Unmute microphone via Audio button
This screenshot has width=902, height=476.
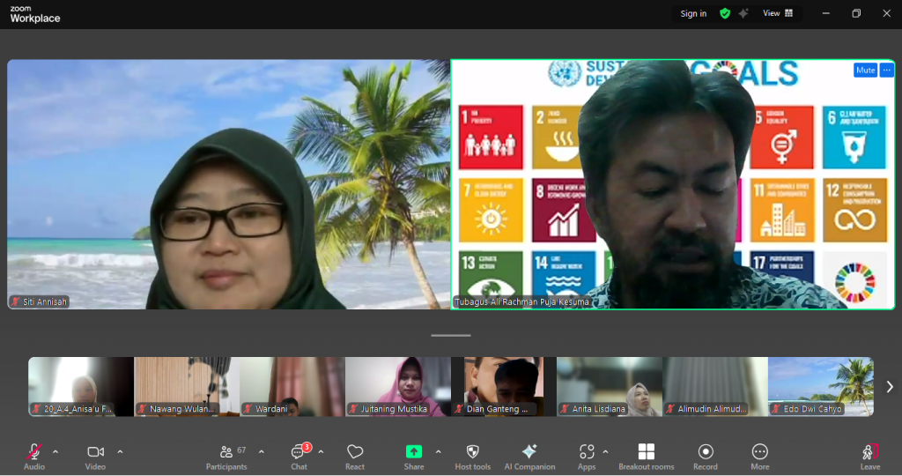click(34, 456)
